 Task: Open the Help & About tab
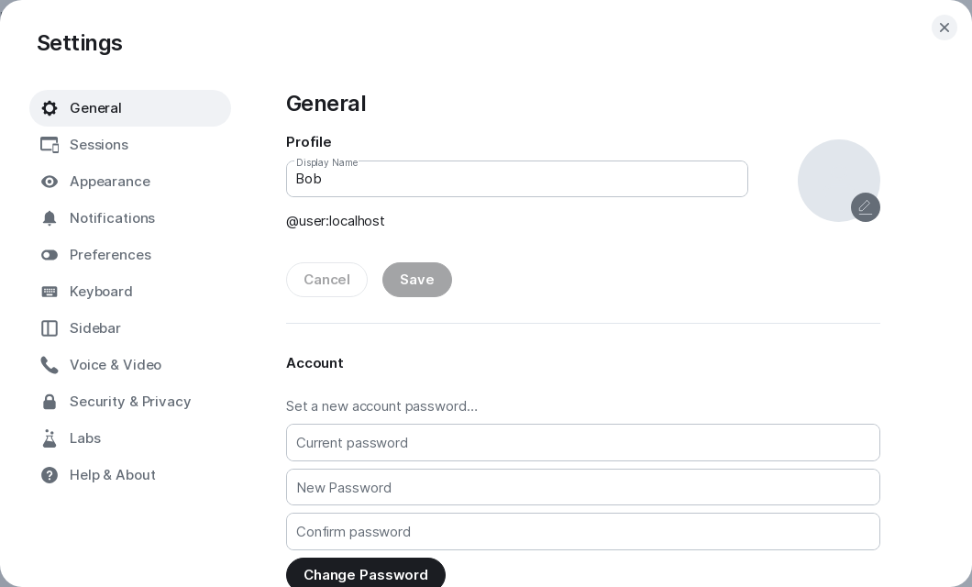tap(112, 475)
